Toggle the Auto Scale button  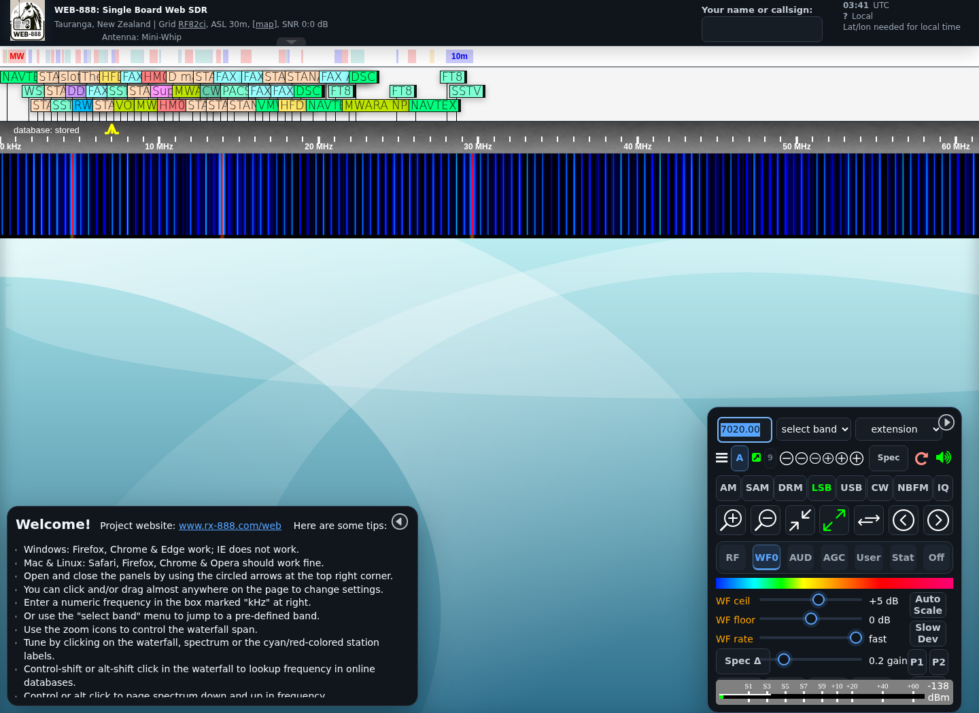click(x=928, y=605)
